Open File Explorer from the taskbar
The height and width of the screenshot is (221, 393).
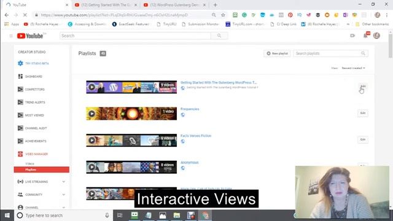177,215
